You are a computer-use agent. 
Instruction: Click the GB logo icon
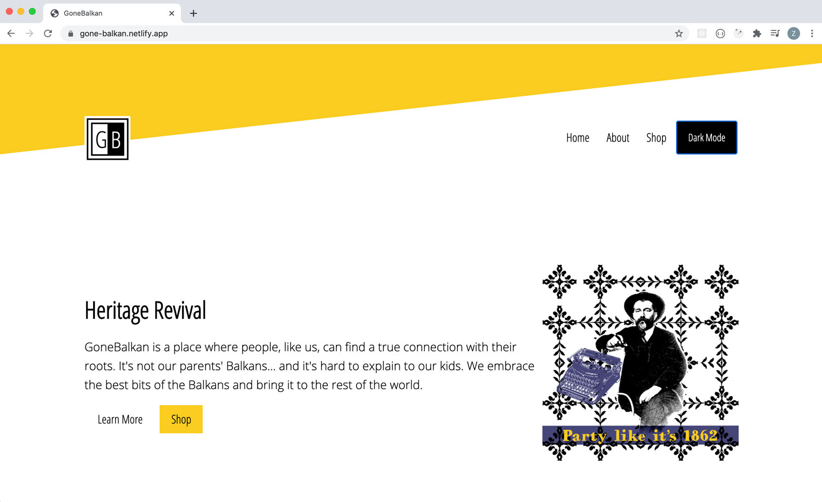[x=107, y=138]
